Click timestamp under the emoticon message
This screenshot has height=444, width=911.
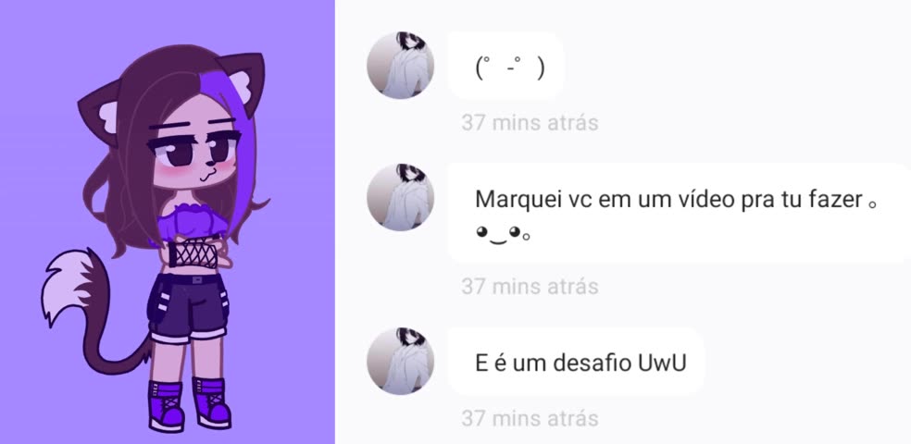(530, 122)
